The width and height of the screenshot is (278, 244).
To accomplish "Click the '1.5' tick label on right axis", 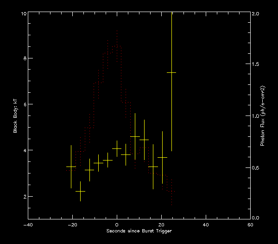I will (256, 64).
